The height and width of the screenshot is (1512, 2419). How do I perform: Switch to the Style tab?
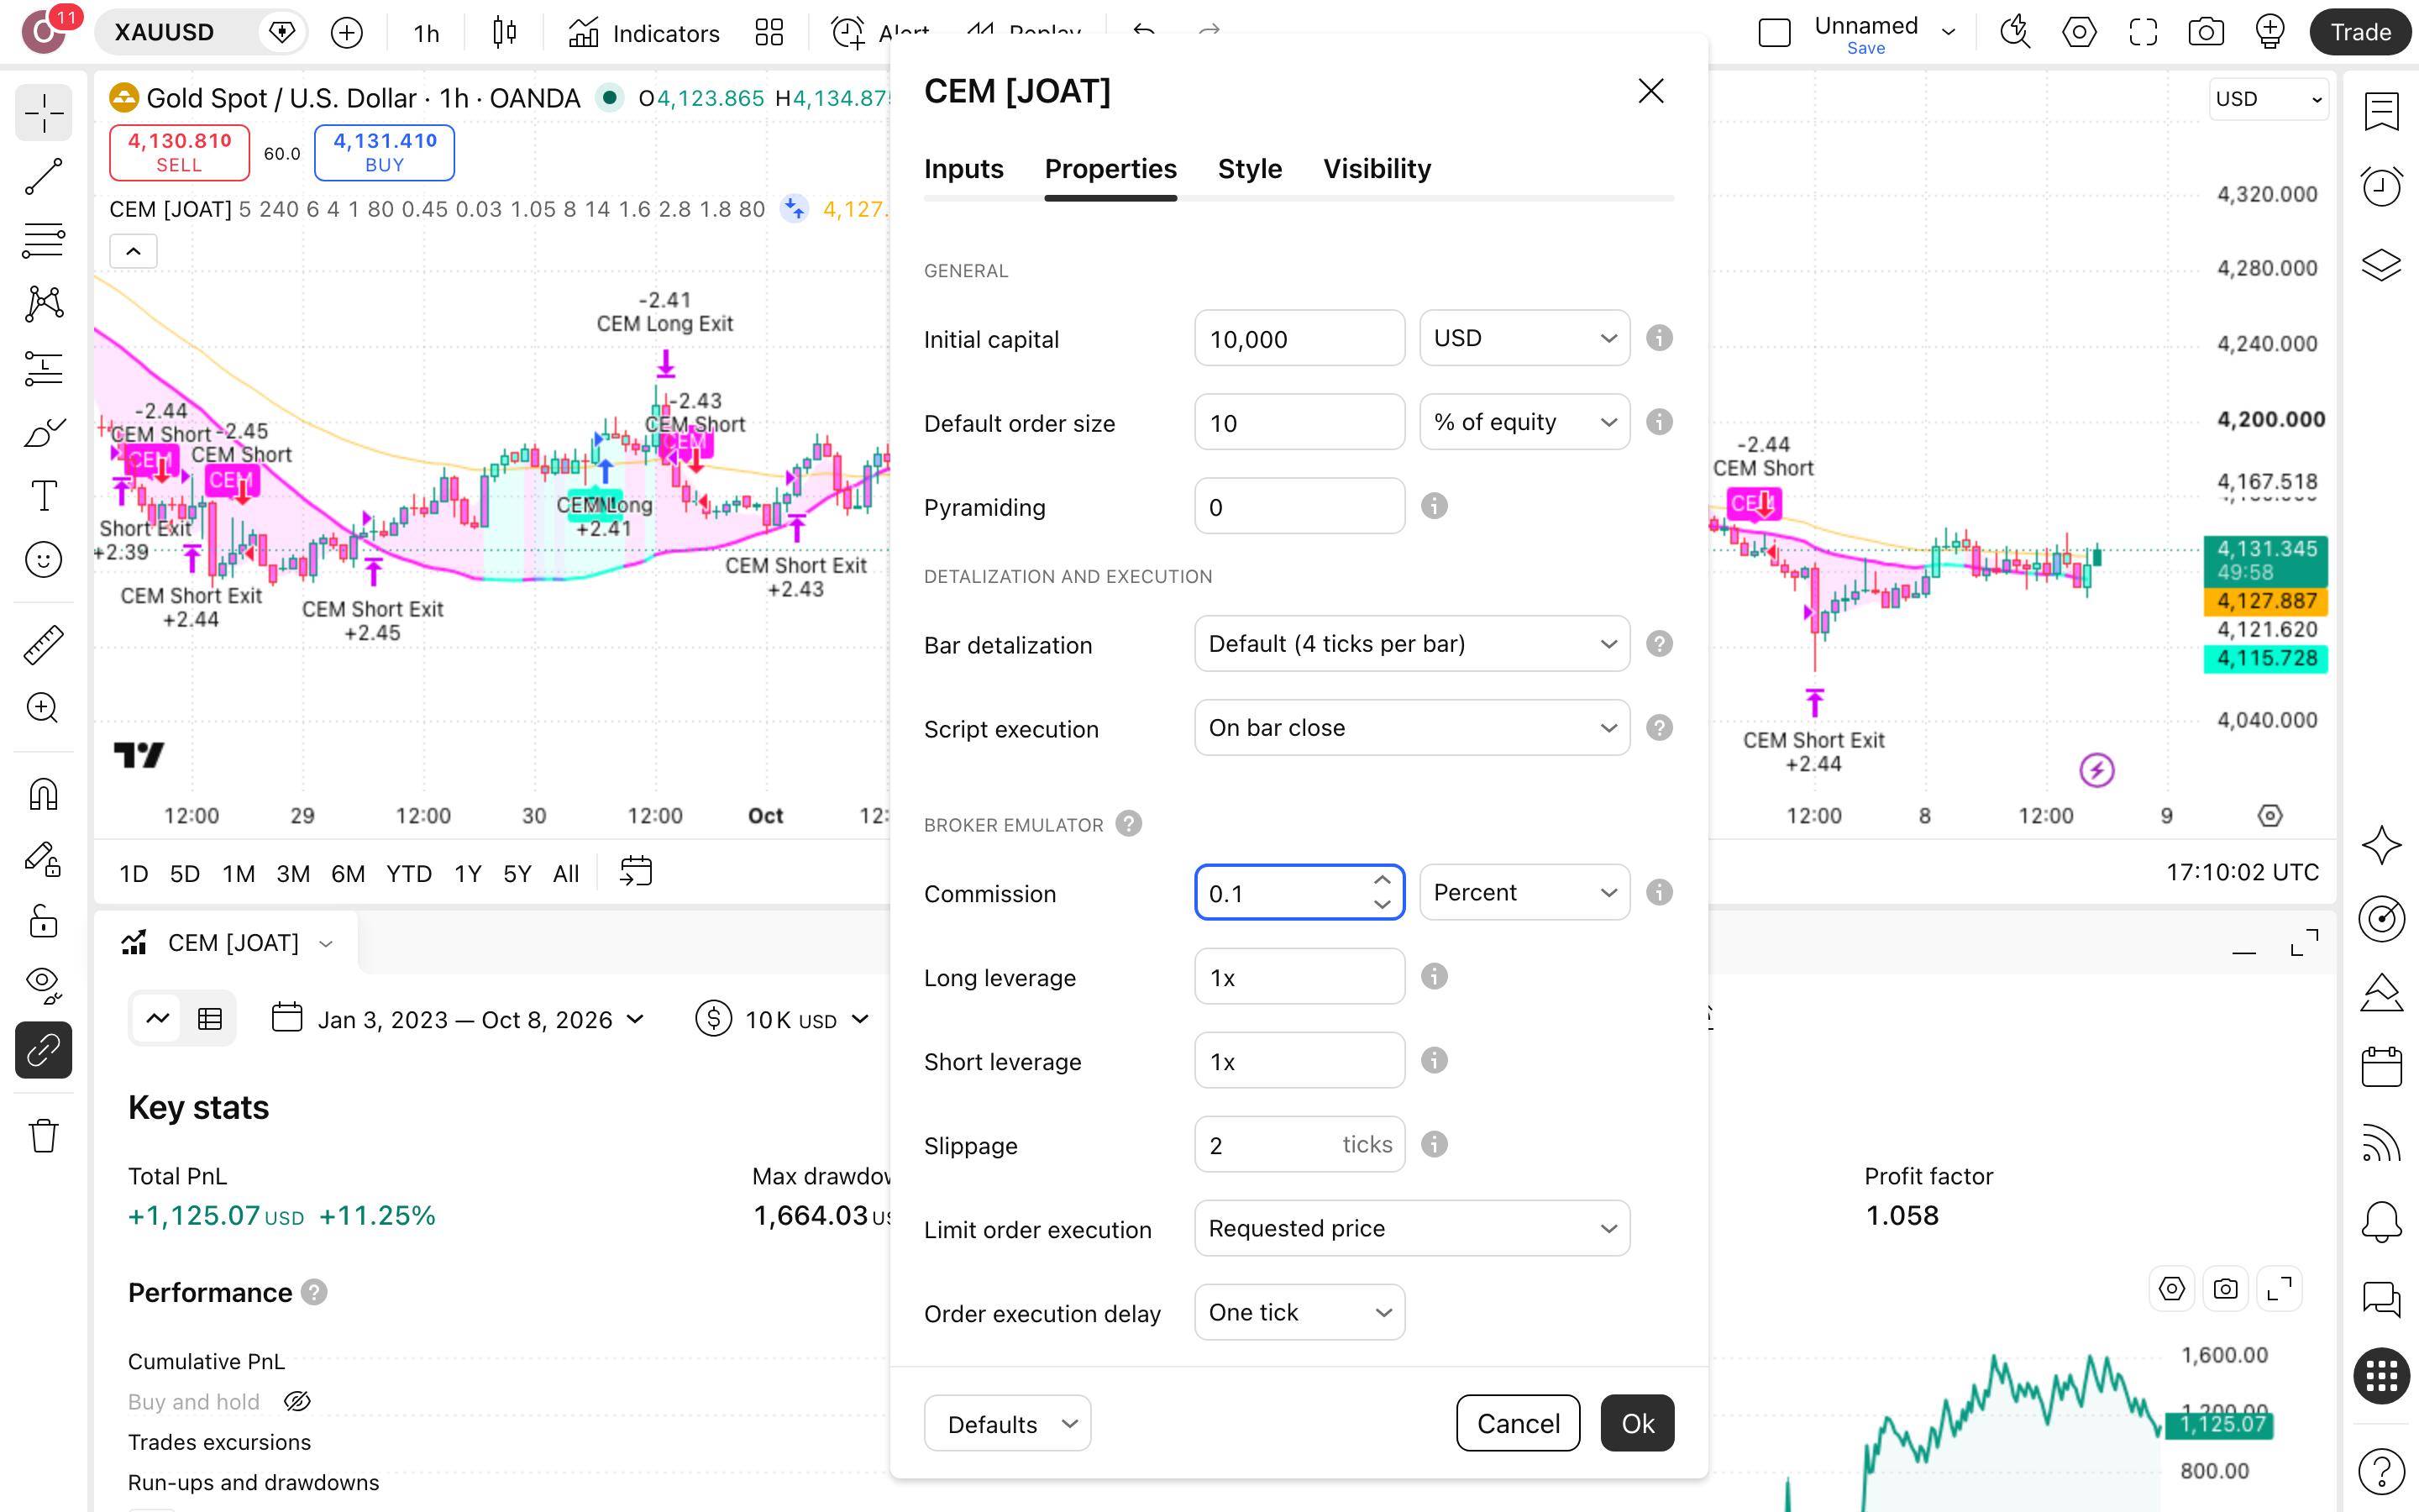pos(1250,168)
